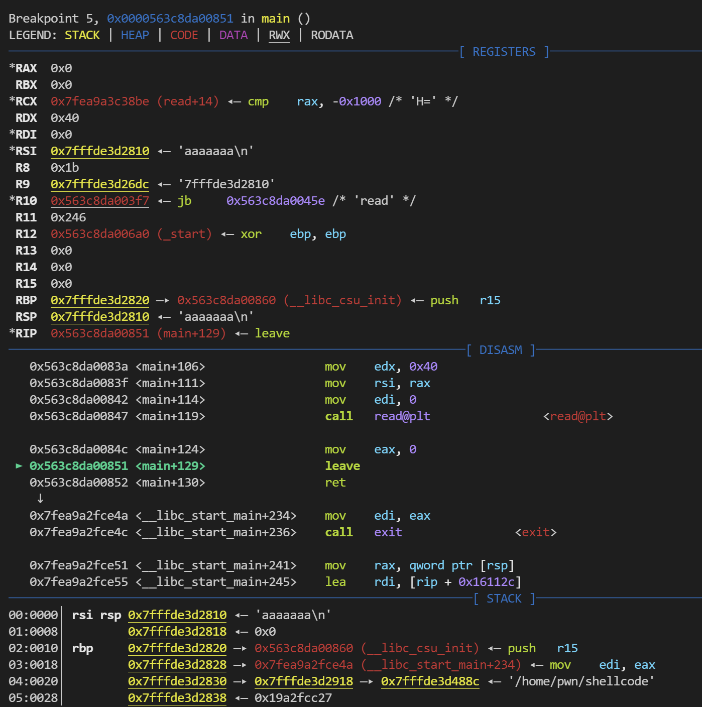
Task: Select the underlined RWX legend label
Action: 279,35
